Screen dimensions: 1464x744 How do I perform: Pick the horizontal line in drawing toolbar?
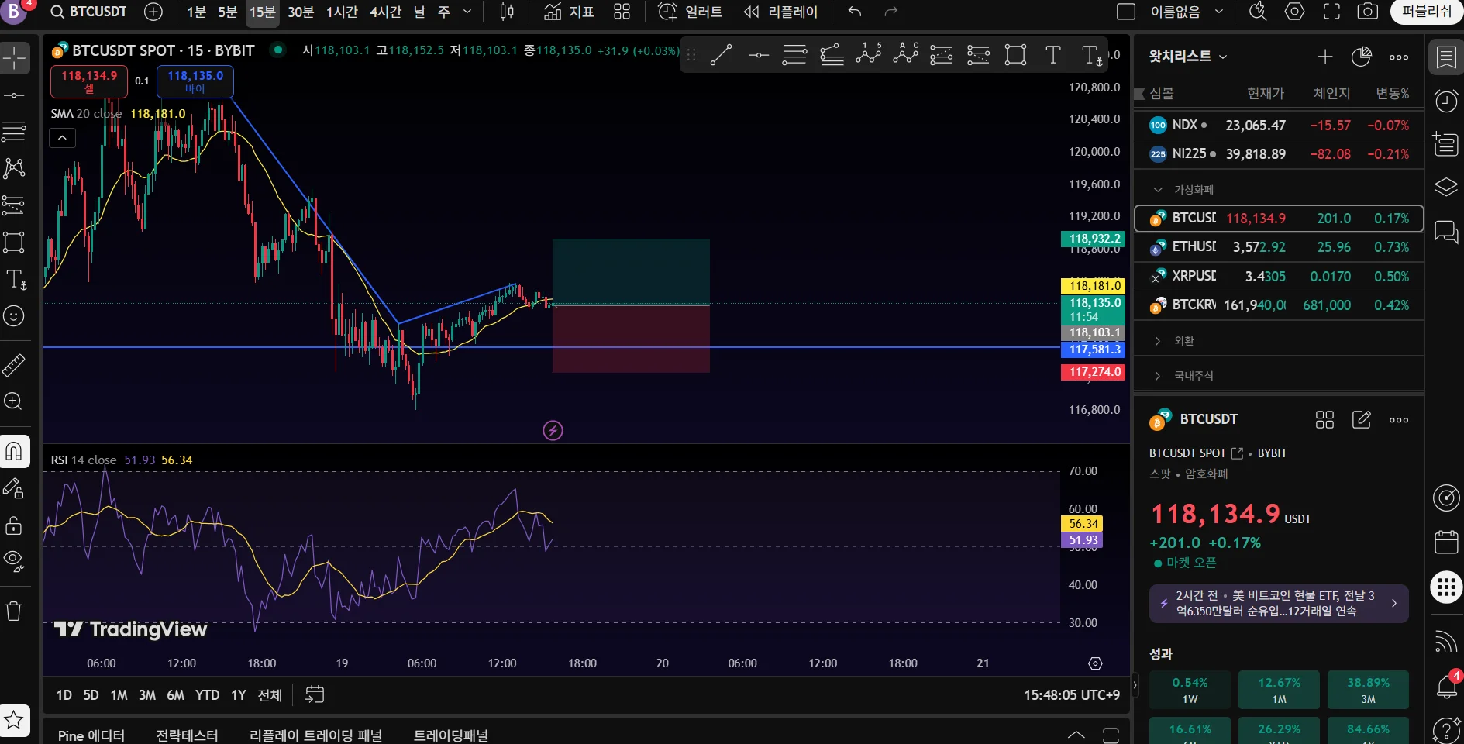758,55
